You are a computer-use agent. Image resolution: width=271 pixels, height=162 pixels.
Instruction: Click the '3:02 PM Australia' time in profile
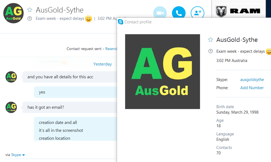pyautogui.click(x=232, y=61)
